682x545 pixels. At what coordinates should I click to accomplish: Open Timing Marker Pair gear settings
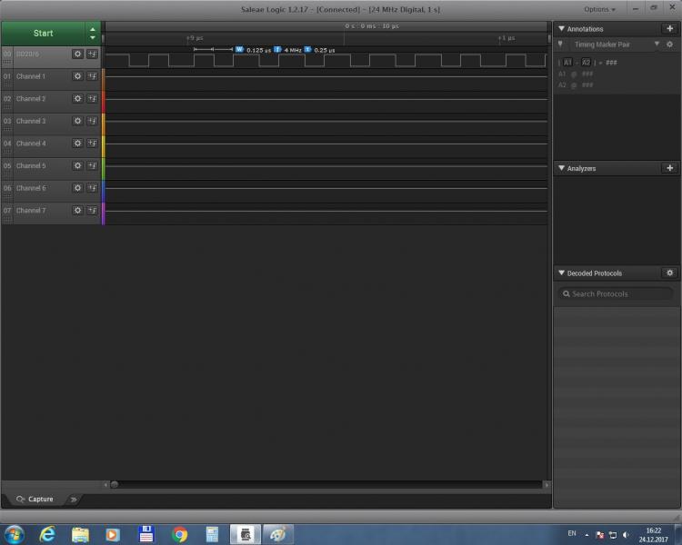(x=670, y=45)
